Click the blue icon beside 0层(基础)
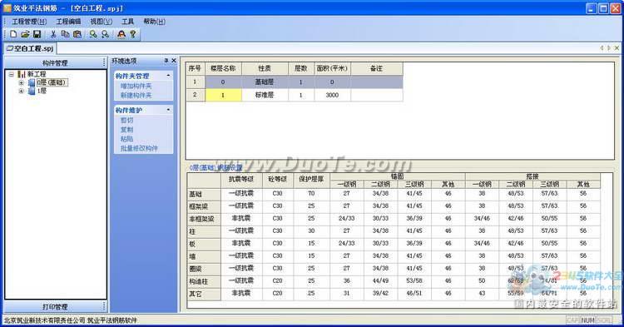This screenshot has height=327, width=624. (32, 82)
